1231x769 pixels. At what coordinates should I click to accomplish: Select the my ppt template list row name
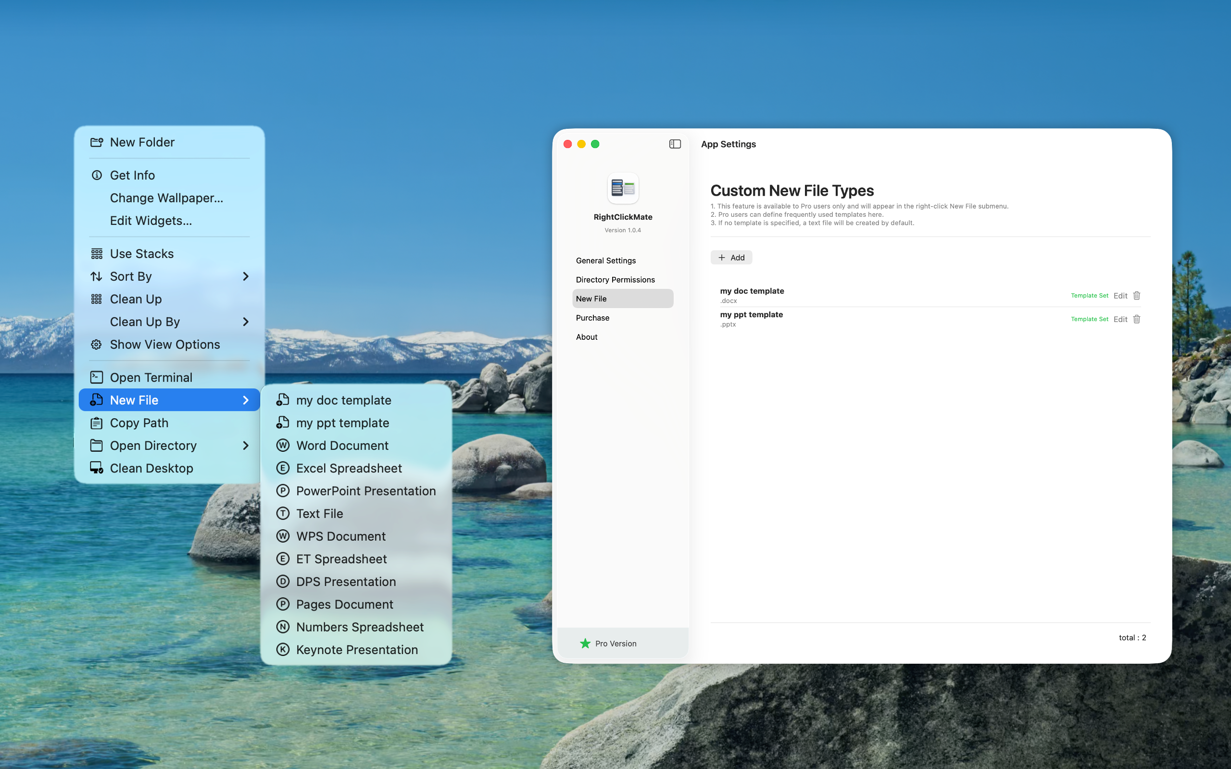751,314
